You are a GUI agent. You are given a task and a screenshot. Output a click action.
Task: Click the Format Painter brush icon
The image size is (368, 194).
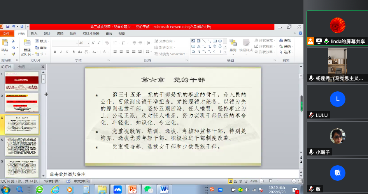[x=13, y=54]
